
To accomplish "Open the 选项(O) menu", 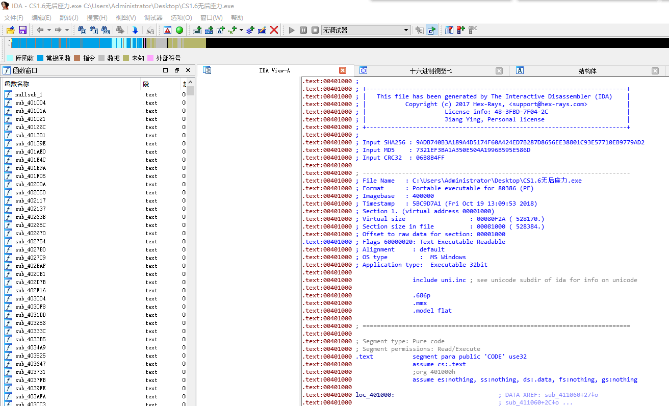I will (181, 18).
